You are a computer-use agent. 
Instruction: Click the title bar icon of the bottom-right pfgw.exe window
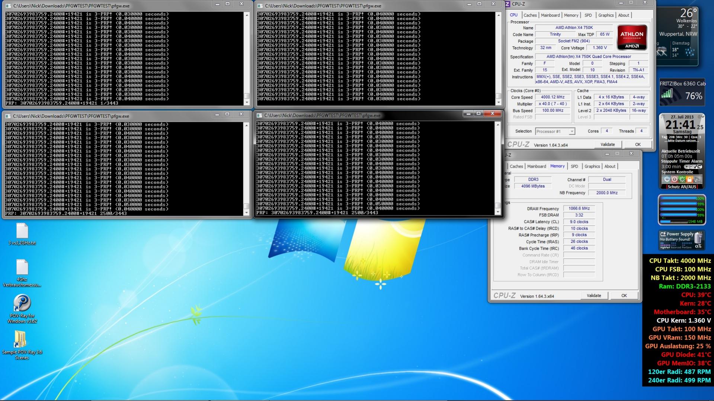tap(259, 115)
